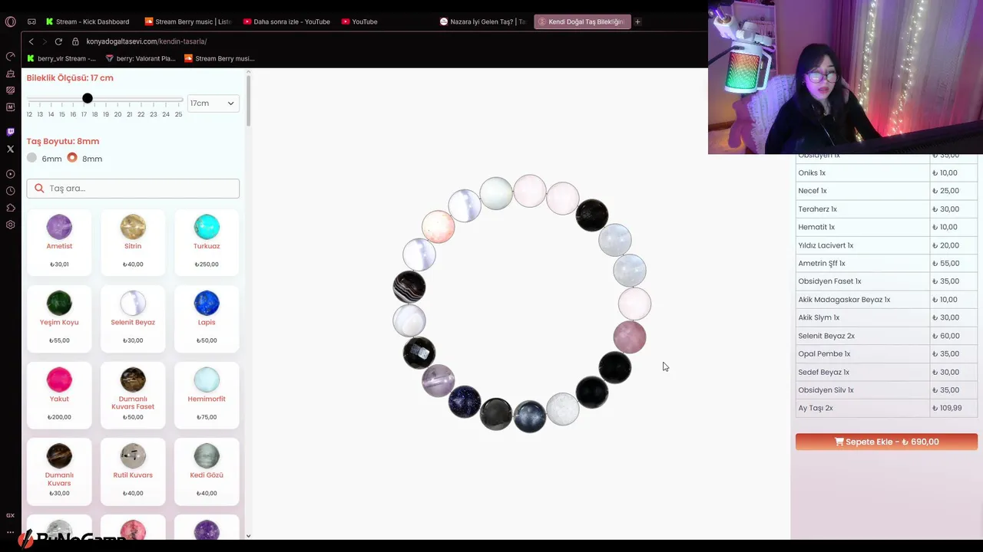Click the Obsidyen Faset 1x row
This screenshot has height=552, width=983.
pos(886,281)
